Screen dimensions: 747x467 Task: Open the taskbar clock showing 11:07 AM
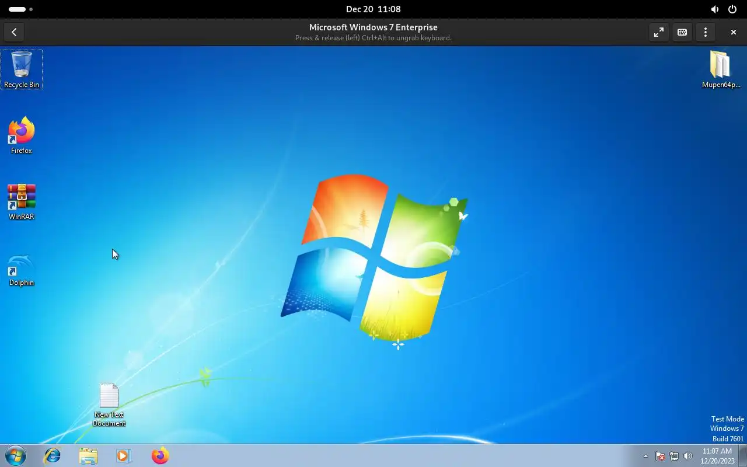pyautogui.click(x=717, y=456)
